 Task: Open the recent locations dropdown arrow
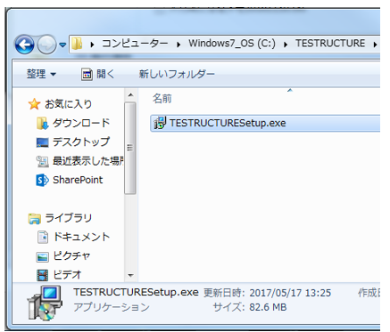coord(62,45)
